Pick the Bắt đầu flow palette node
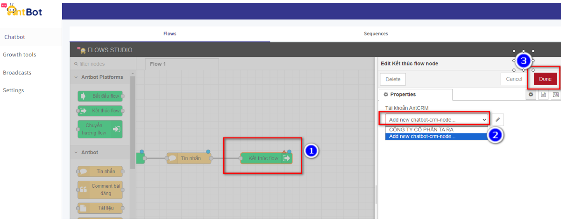Viewport: 561px width, 224px height. [x=100, y=96]
